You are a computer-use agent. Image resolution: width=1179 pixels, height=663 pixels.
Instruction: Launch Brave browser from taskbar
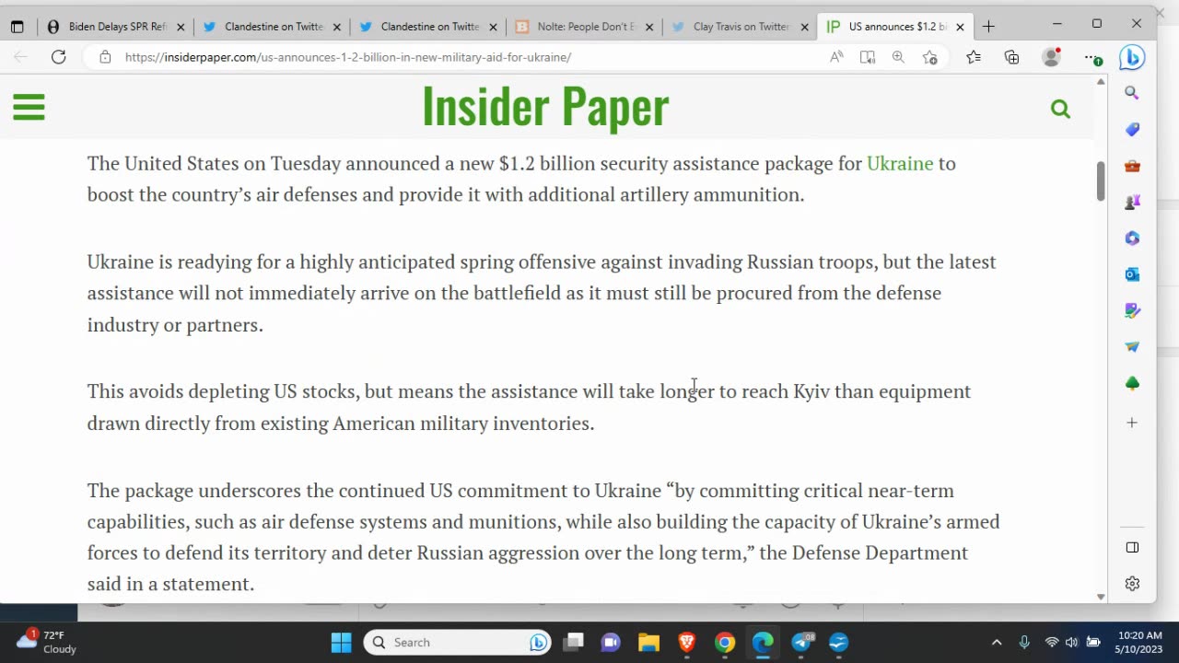[x=686, y=642]
